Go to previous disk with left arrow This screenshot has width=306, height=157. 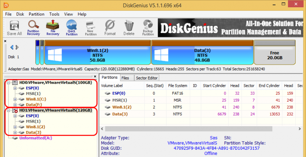pos(12,47)
